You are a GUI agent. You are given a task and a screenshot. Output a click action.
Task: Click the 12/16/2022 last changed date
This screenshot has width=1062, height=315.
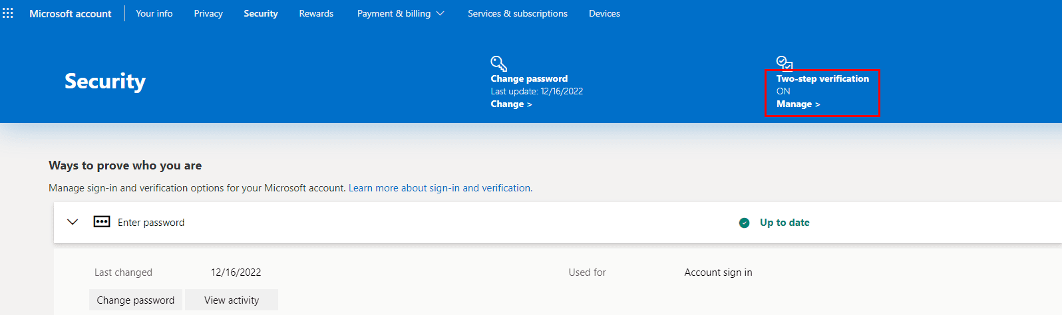click(x=236, y=272)
